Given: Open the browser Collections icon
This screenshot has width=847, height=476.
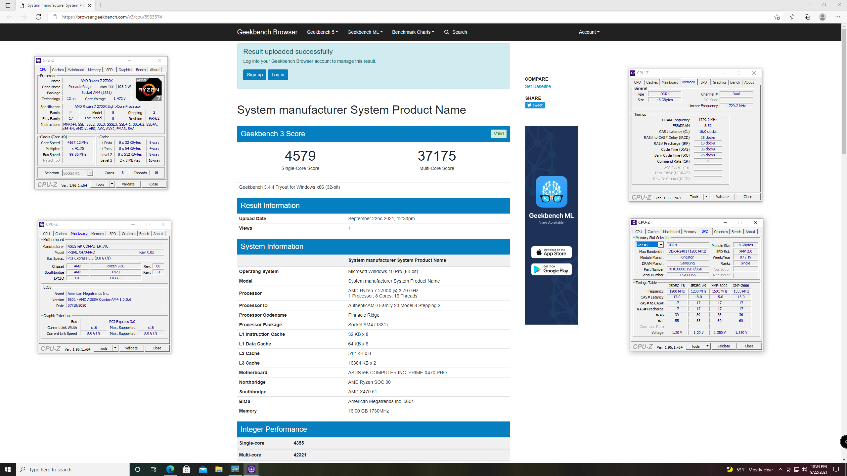Looking at the screenshot, I should pyautogui.click(x=807, y=17).
